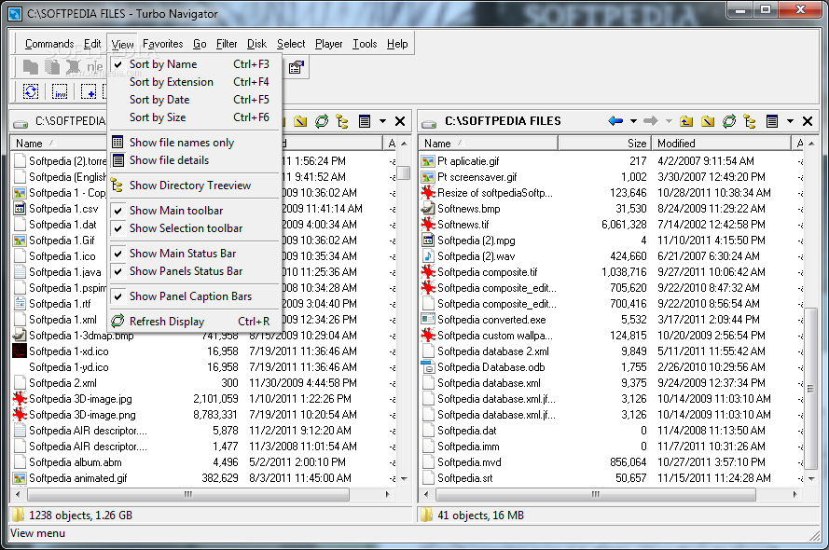Toggle Show Panels Status Bar
This screenshot has height=550, width=829.
pyautogui.click(x=195, y=271)
